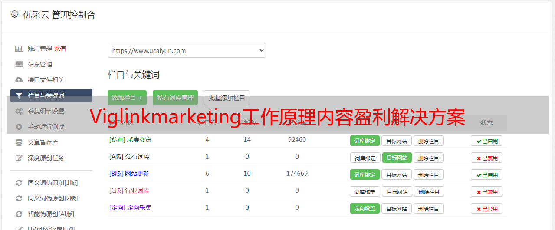Click the bar chart icon for 账户管理
Screen dimensions: 555x230
(19, 49)
